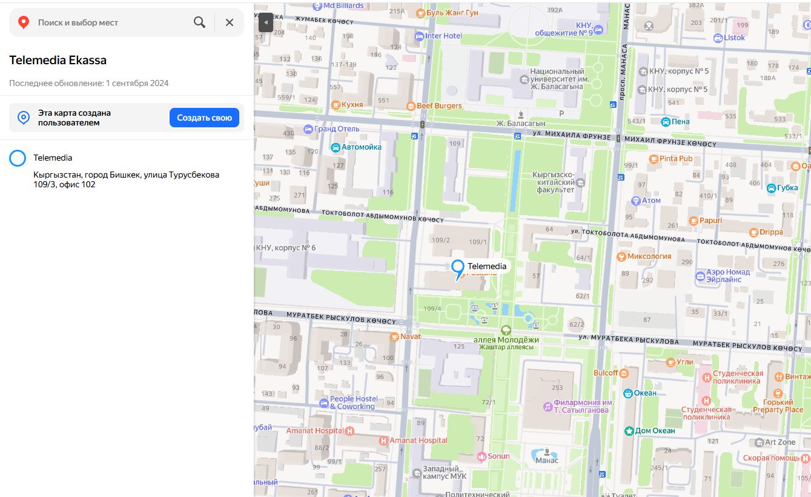
Task: Collapse the side panel arrow
Action: click(265, 22)
